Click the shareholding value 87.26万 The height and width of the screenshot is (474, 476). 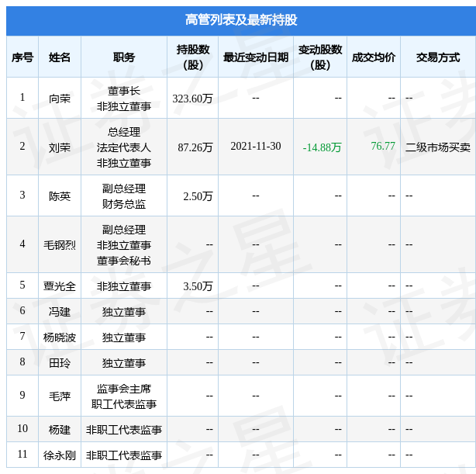(x=195, y=147)
